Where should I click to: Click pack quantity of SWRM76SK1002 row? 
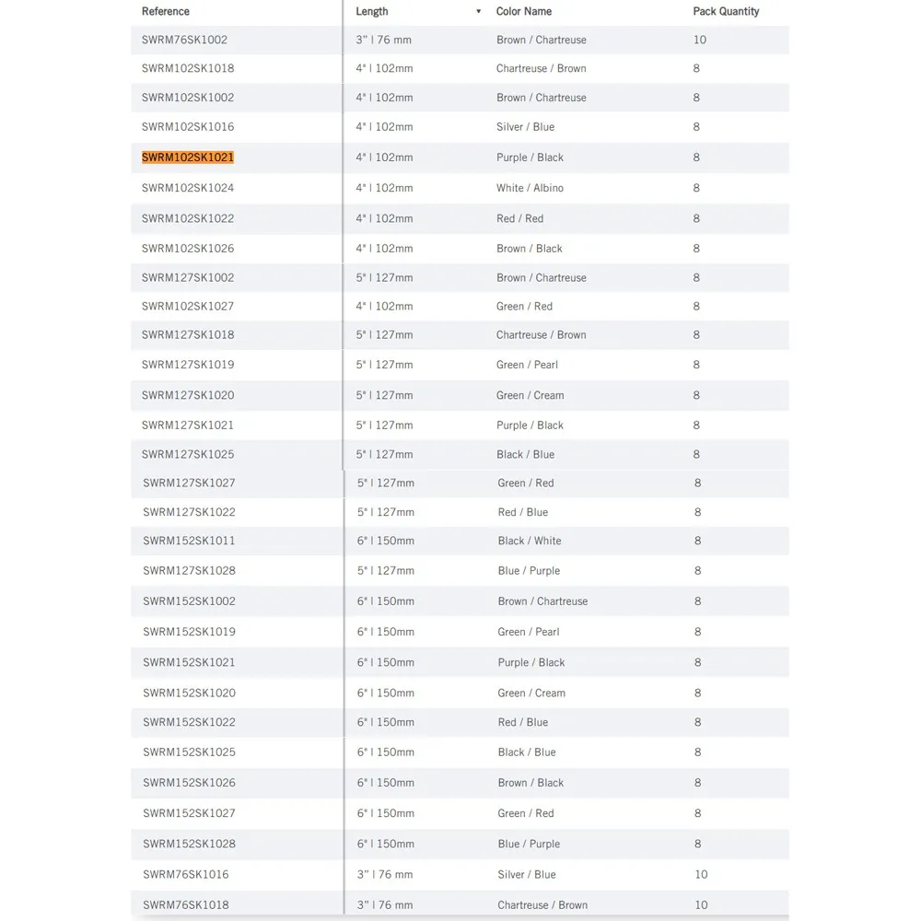pos(700,41)
